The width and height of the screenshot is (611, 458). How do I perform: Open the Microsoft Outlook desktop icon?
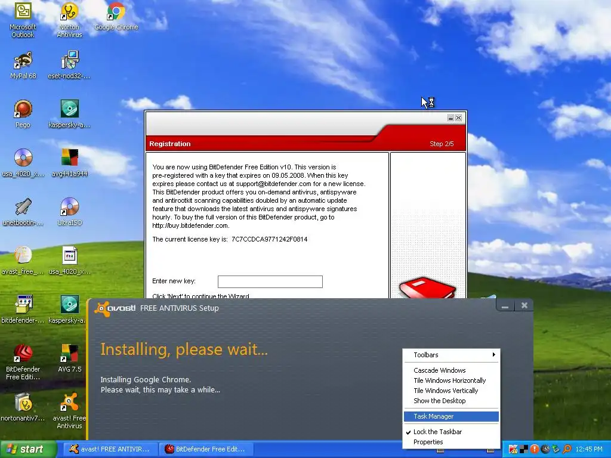click(23, 20)
